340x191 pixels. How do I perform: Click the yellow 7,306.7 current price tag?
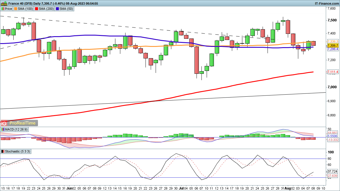click(x=333, y=45)
